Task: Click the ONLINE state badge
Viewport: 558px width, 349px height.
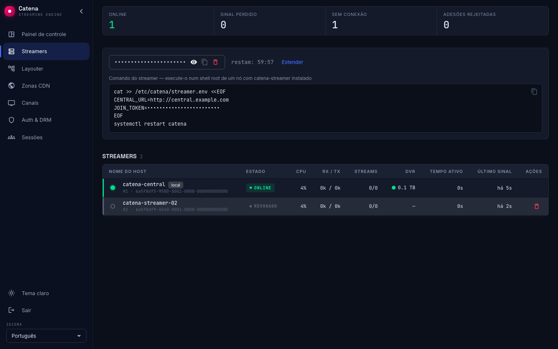Action: [260, 188]
